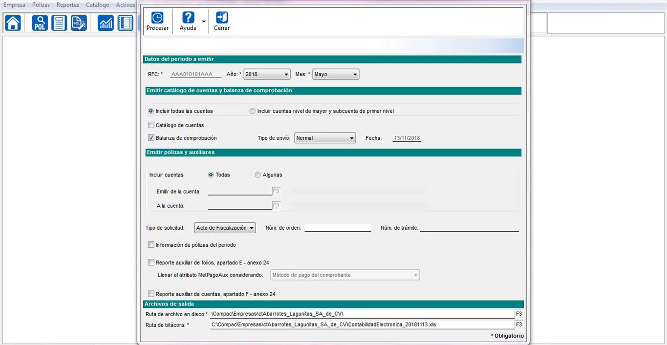Click F3 button beside Ruta de bitácora
This screenshot has width=667, height=345.
coord(519,324)
